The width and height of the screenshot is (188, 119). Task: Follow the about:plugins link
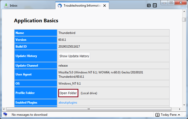(68, 103)
